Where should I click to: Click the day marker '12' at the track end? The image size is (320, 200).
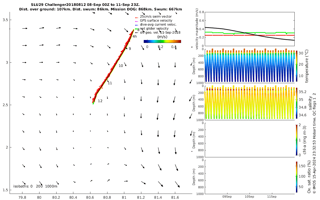point(100,101)
